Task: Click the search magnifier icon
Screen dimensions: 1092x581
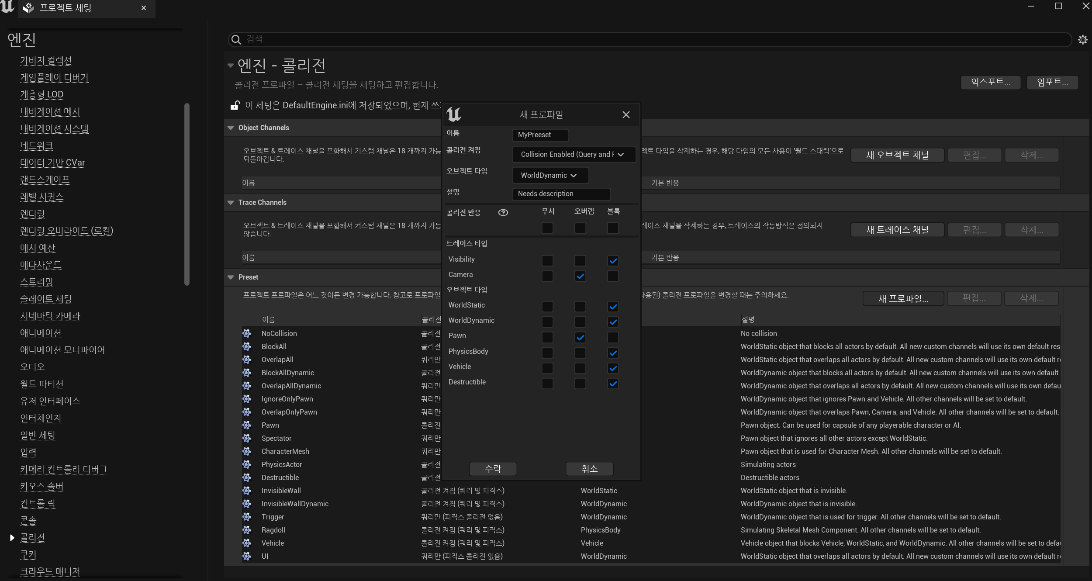Action: [x=236, y=40]
